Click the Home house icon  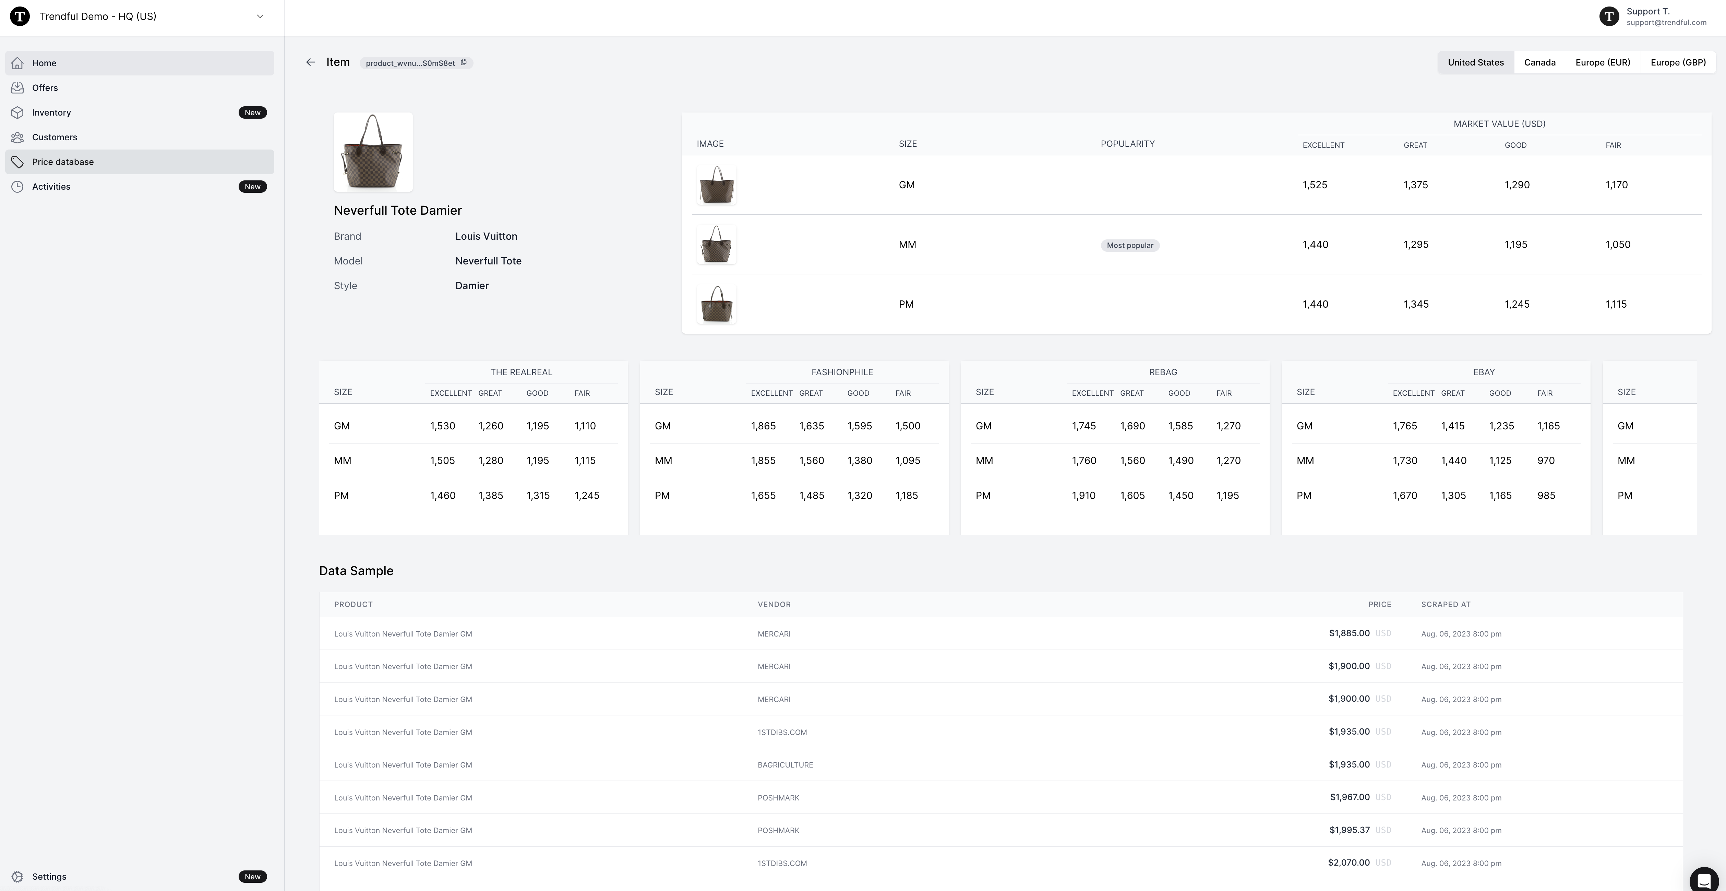pyautogui.click(x=17, y=63)
